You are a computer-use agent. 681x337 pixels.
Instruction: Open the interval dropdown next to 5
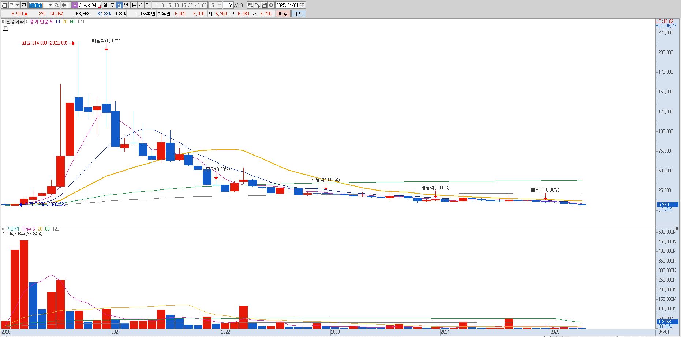point(220,5)
